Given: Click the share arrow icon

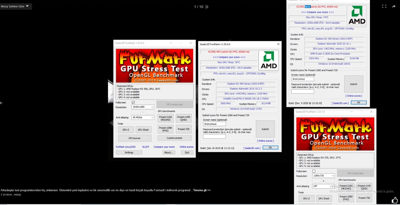Looking at the screenshot, I should pyautogui.click(x=394, y=6).
